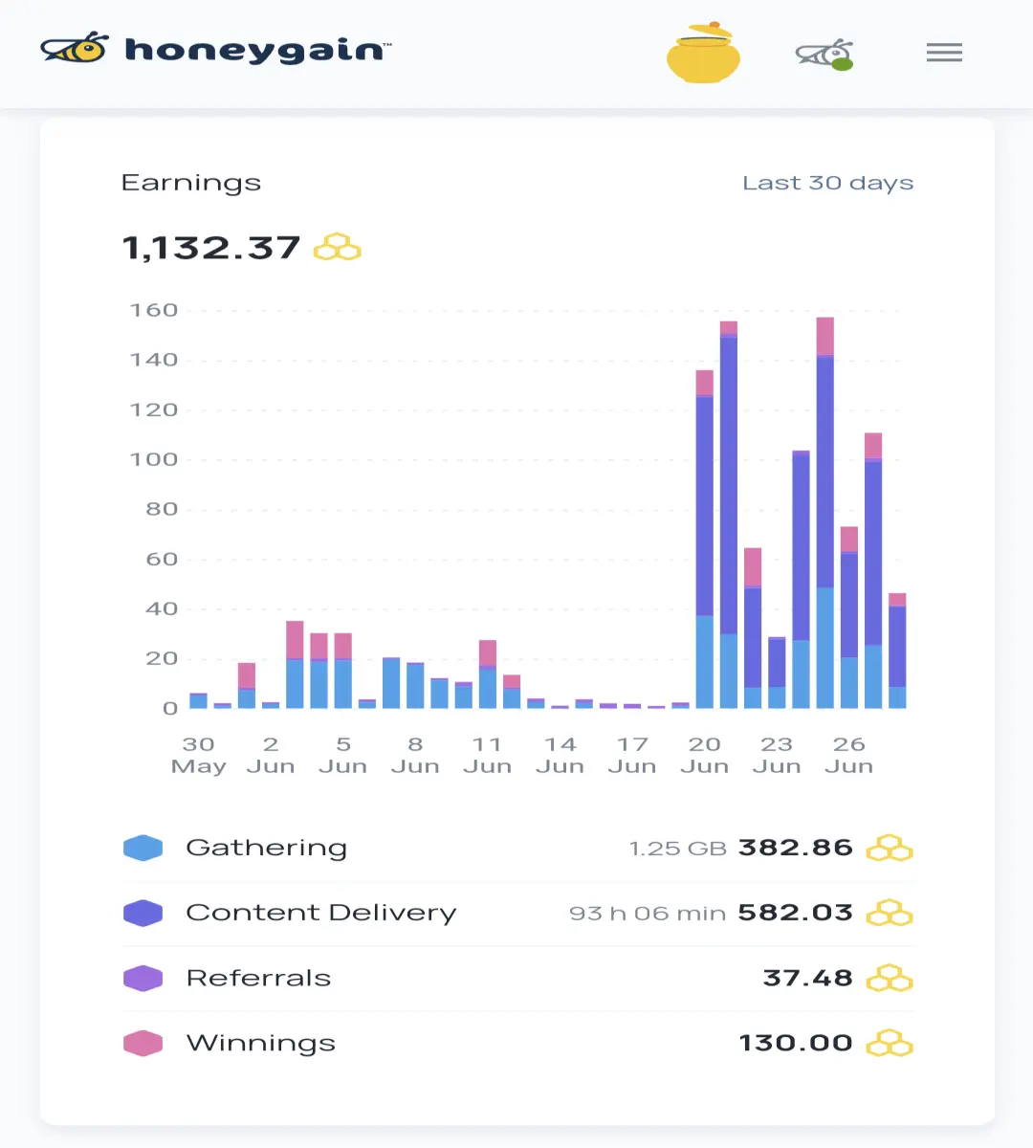1033x1148 pixels.
Task: Click the honeygain bee logo
Action: [x=75, y=48]
